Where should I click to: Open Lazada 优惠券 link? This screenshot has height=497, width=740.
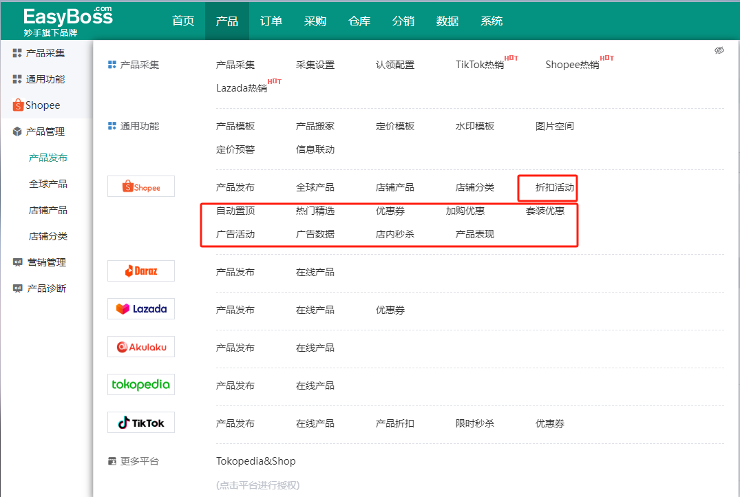390,310
